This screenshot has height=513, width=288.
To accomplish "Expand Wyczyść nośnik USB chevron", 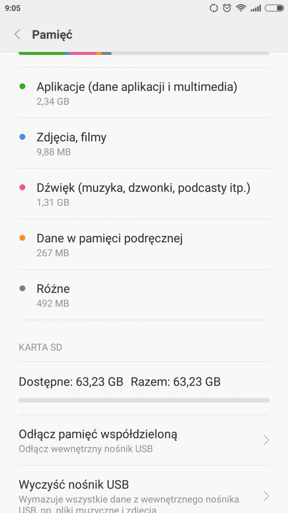I will pos(266,496).
